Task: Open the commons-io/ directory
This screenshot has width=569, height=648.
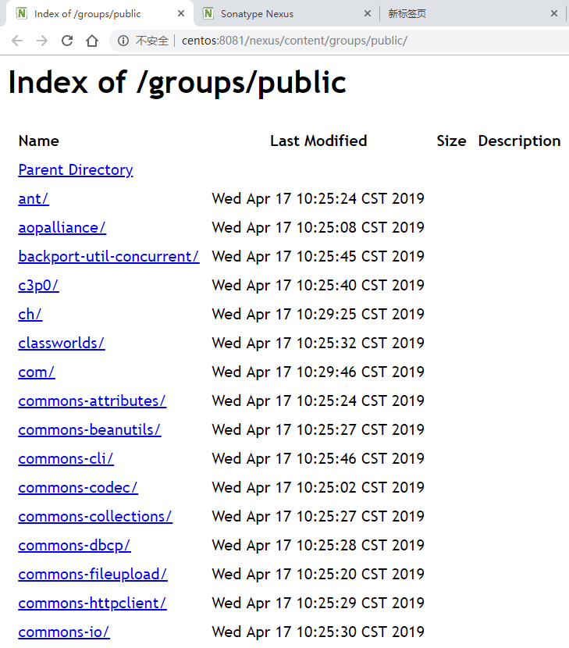Action: pyautogui.click(x=64, y=632)
